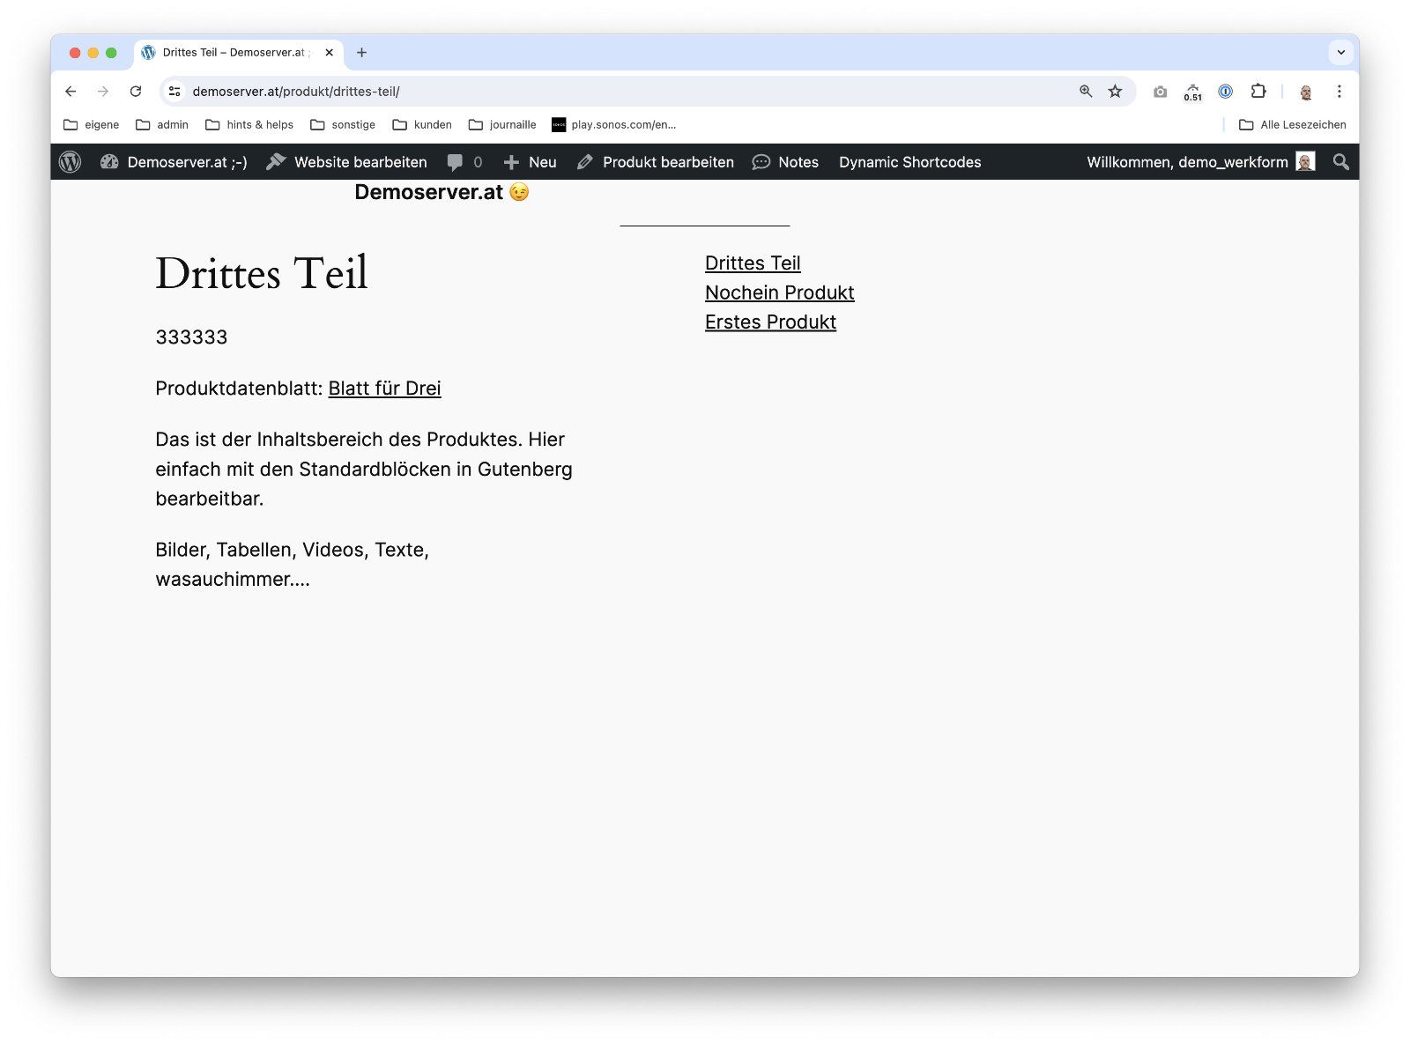The height and width of the screenshot is (1044, 1410).
Task: Open site information icon in address bar
Action: point(174,92)
